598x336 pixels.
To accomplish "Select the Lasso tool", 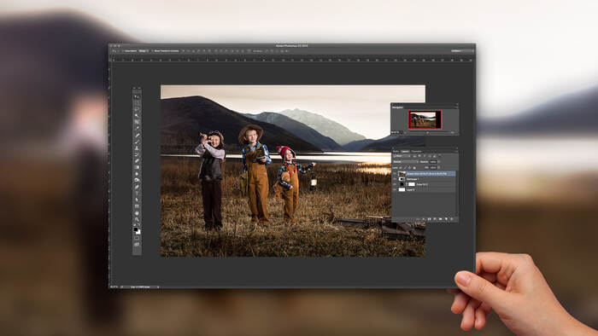I will pos(137,109).
